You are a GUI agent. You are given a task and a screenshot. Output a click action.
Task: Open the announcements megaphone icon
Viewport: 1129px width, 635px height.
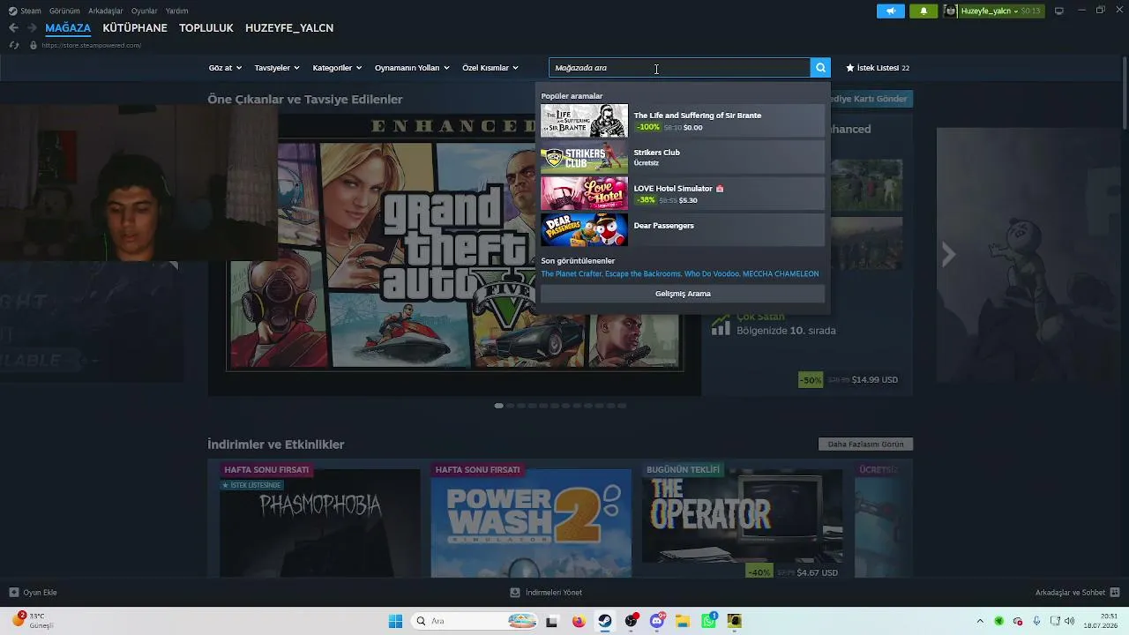[891, 11]
